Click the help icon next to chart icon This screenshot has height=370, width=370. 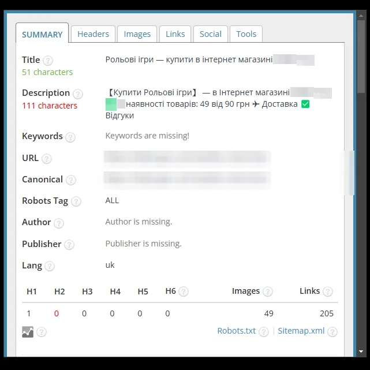point(42,332)
